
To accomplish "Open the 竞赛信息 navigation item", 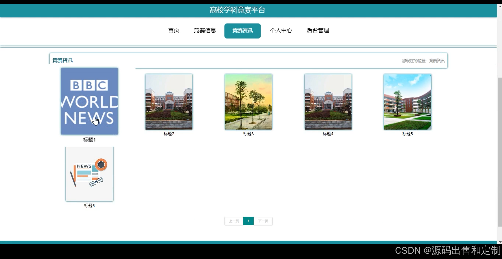I will pyautogui.click(x=205, y=30).
